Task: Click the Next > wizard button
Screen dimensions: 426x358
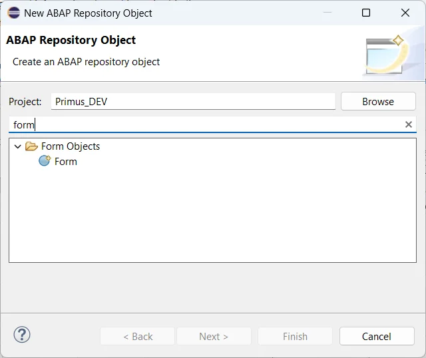Action: point(214,336)
